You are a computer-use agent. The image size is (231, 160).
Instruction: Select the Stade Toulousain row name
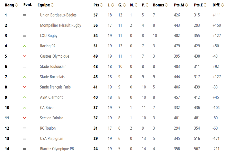pos(53,66)
